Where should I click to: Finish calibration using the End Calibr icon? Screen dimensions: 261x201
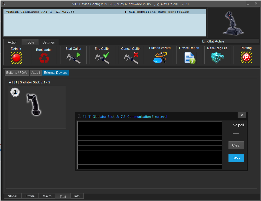(x=102, y=58)
